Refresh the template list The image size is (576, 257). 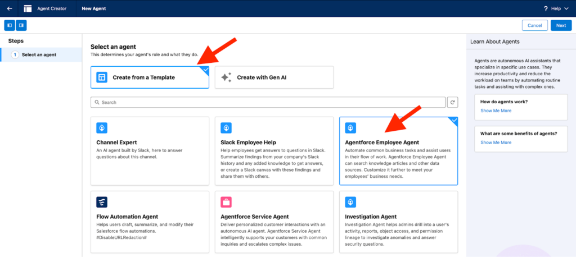click(452, 103)
